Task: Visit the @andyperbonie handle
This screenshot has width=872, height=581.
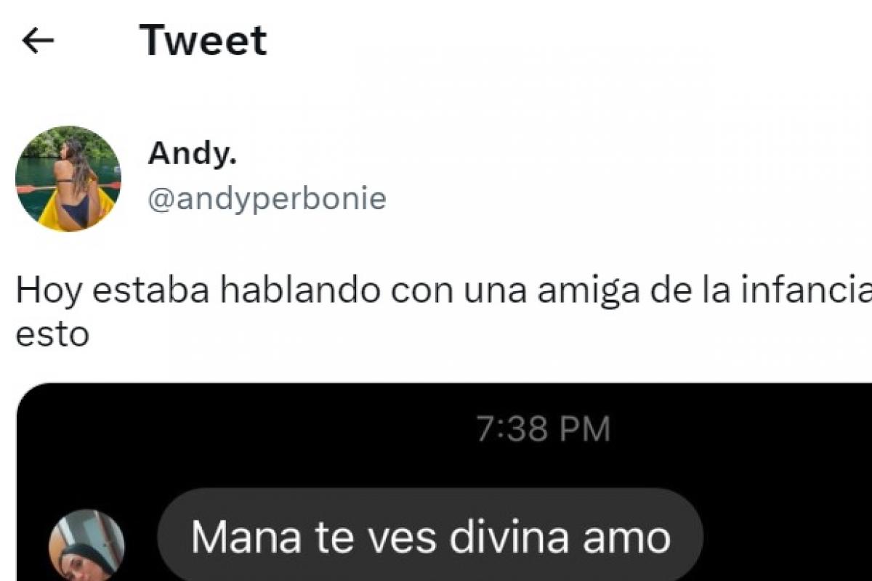Action: 267,198
